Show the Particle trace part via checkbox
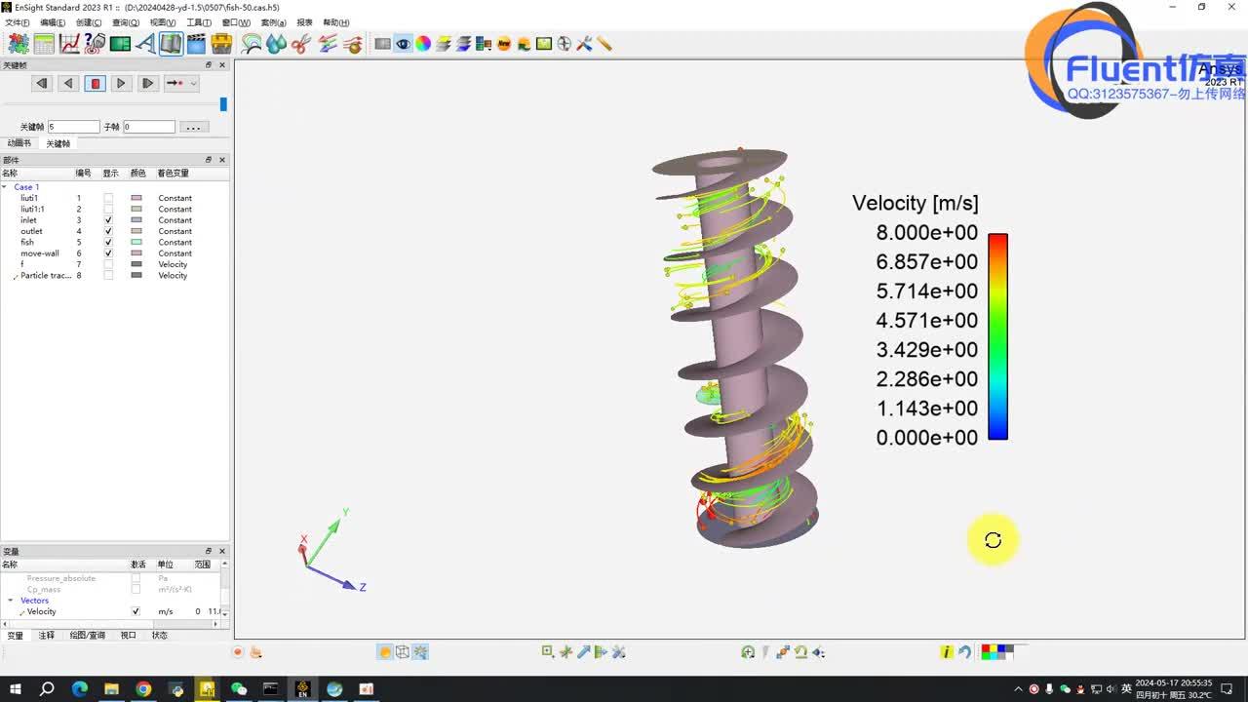 click(108, 276)
